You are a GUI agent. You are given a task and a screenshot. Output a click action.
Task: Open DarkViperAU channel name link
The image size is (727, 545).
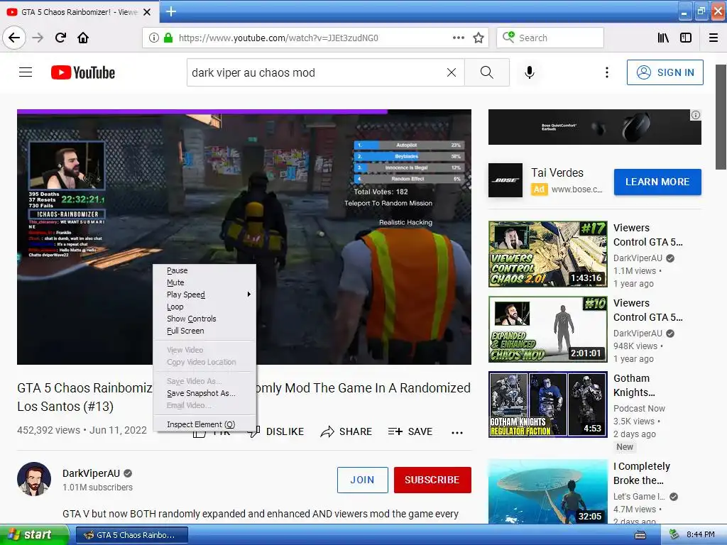(x=92, y=473)
